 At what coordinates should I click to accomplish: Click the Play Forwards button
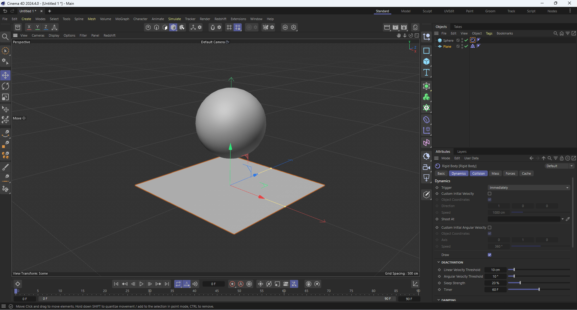141,284
